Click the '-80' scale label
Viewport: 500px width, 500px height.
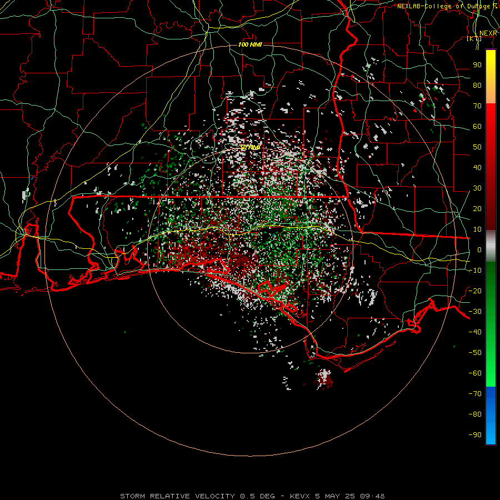pos(475,414)
